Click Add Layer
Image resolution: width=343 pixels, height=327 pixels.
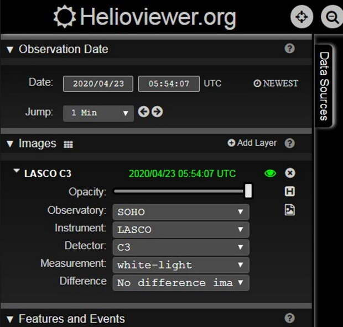252,143
